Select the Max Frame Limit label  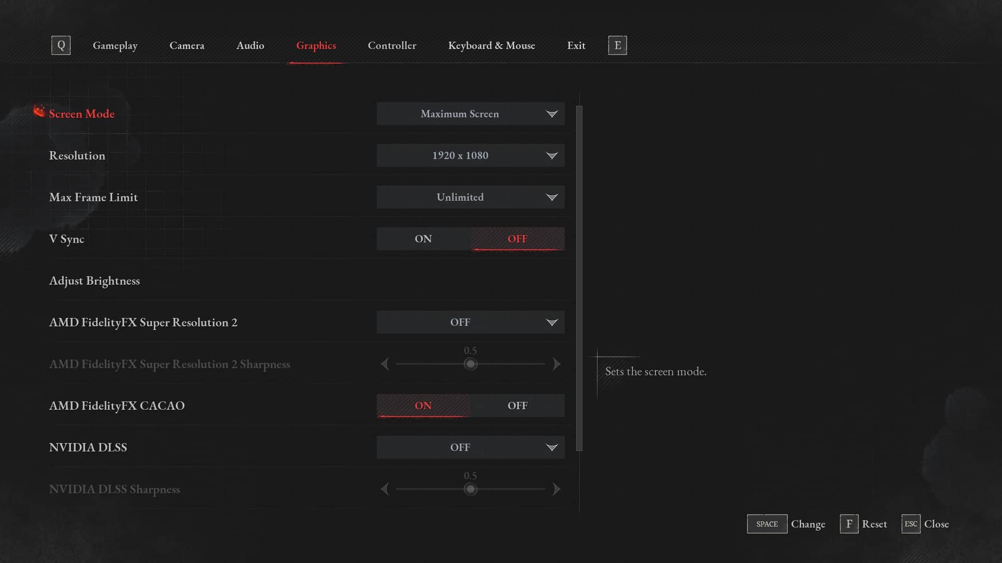pyautogui.click(x=93, y=197)
